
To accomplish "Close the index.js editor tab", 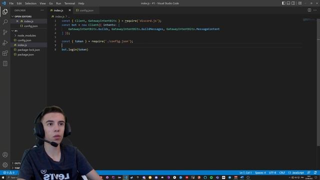I will [x=70, y=10].
